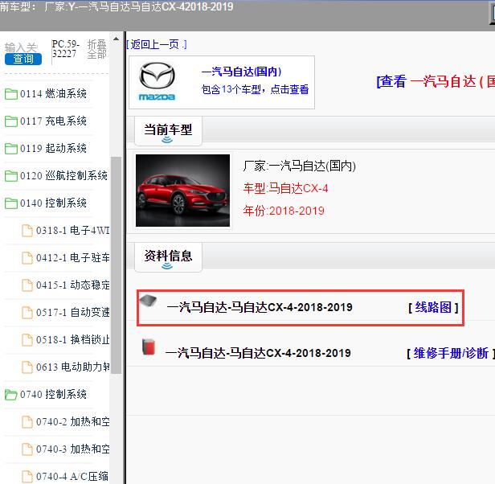Select the 0120 巡航控制系统 tree entry
The height and width of the screenshot is (484, 495).
coord(63,175)
